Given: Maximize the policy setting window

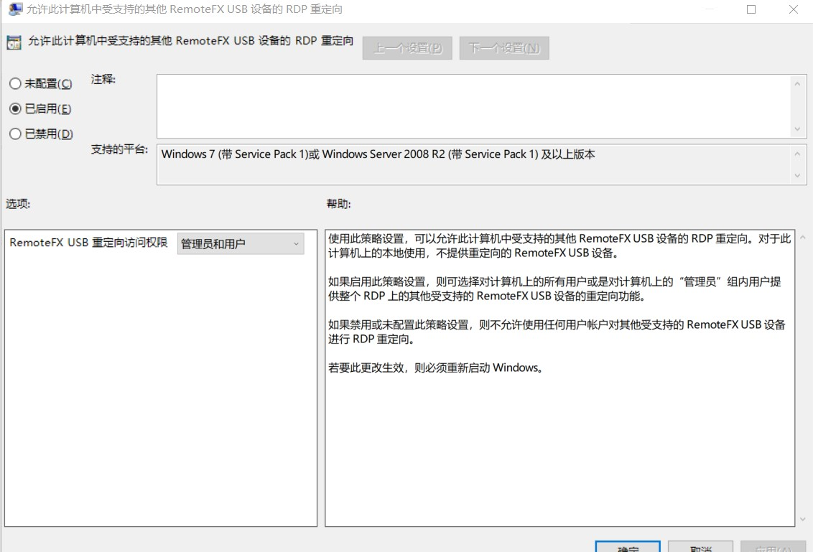Looking at the screenshot, I should tap(751, 9).
